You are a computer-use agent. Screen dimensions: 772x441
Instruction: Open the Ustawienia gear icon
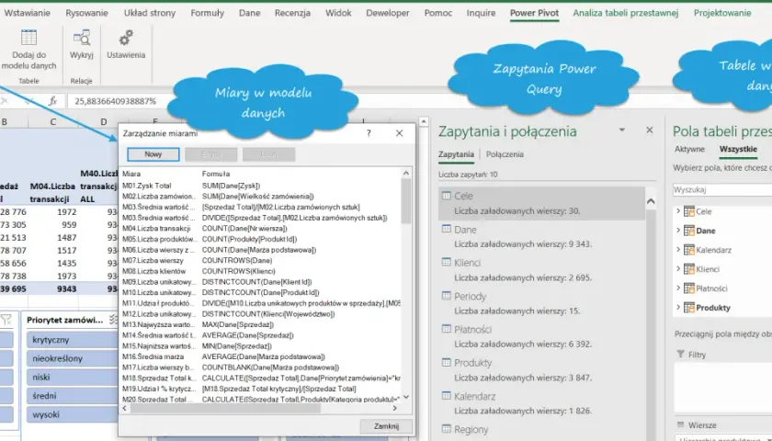coord(126,38)
